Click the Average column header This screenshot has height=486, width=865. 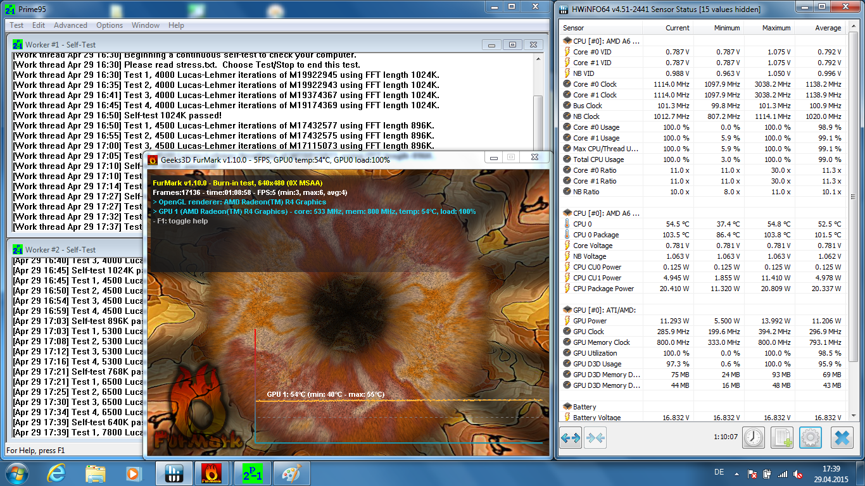coord(819,28)
